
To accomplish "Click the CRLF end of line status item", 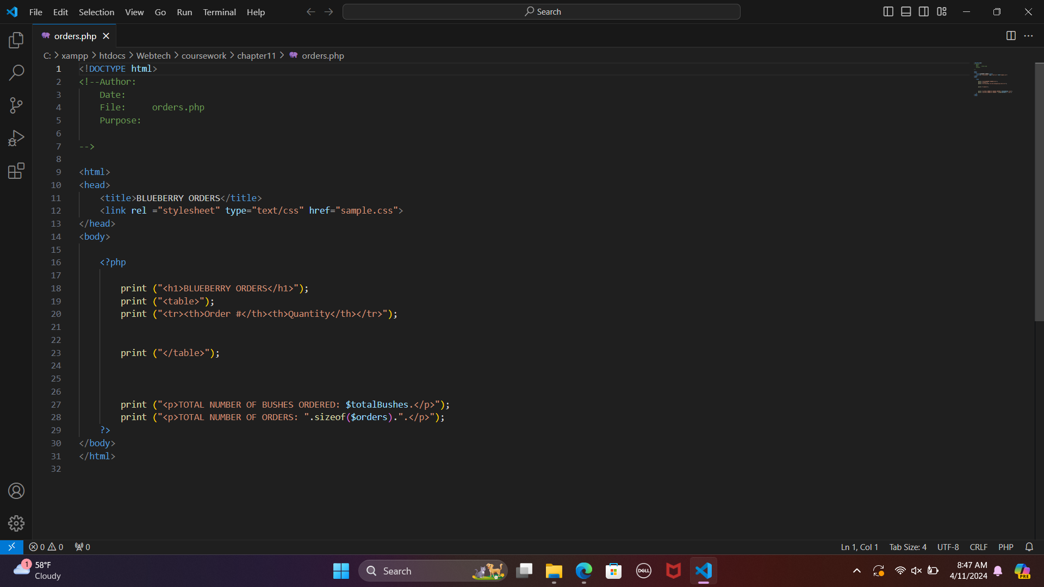I will [x=978, y=547].
